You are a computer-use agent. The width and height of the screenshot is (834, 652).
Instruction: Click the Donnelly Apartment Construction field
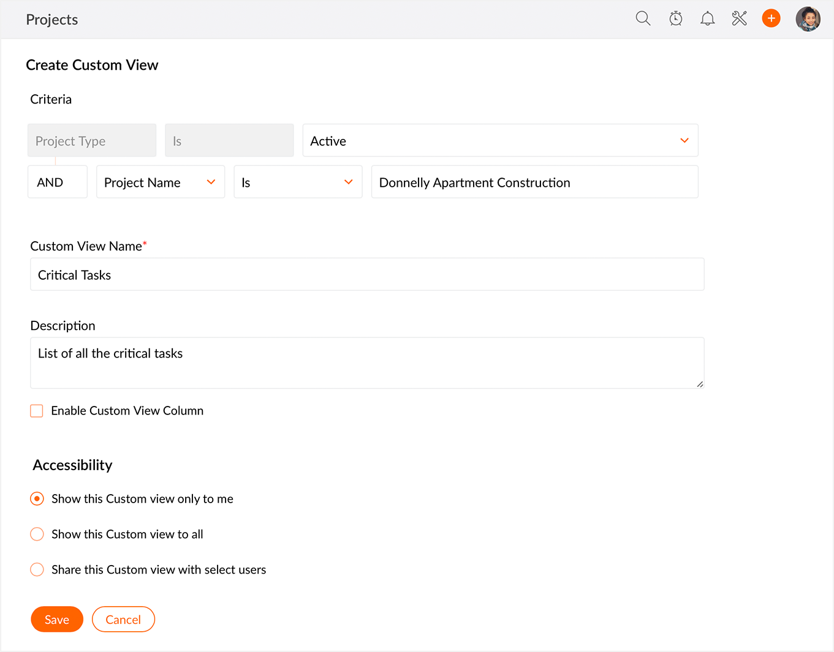[535, 182]
